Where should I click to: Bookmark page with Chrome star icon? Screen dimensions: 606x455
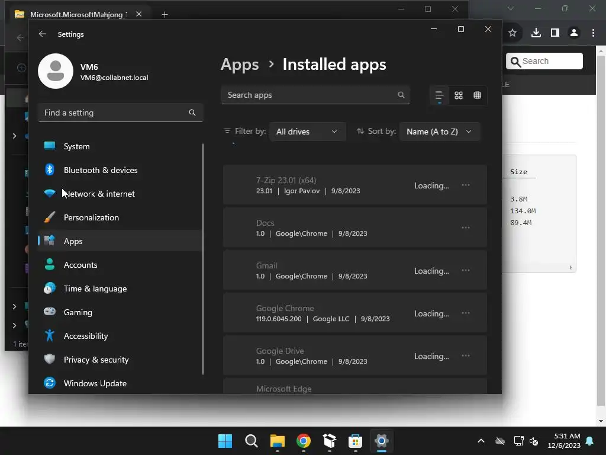[512, 33]
